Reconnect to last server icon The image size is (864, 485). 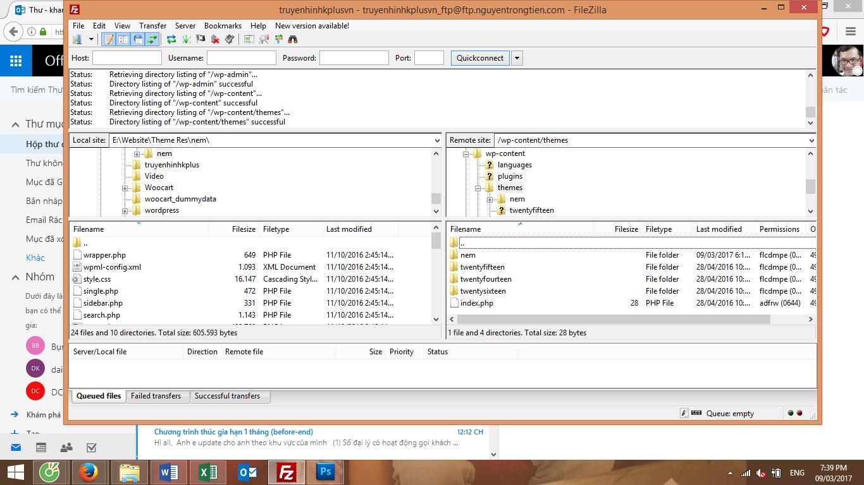[230, 39]
